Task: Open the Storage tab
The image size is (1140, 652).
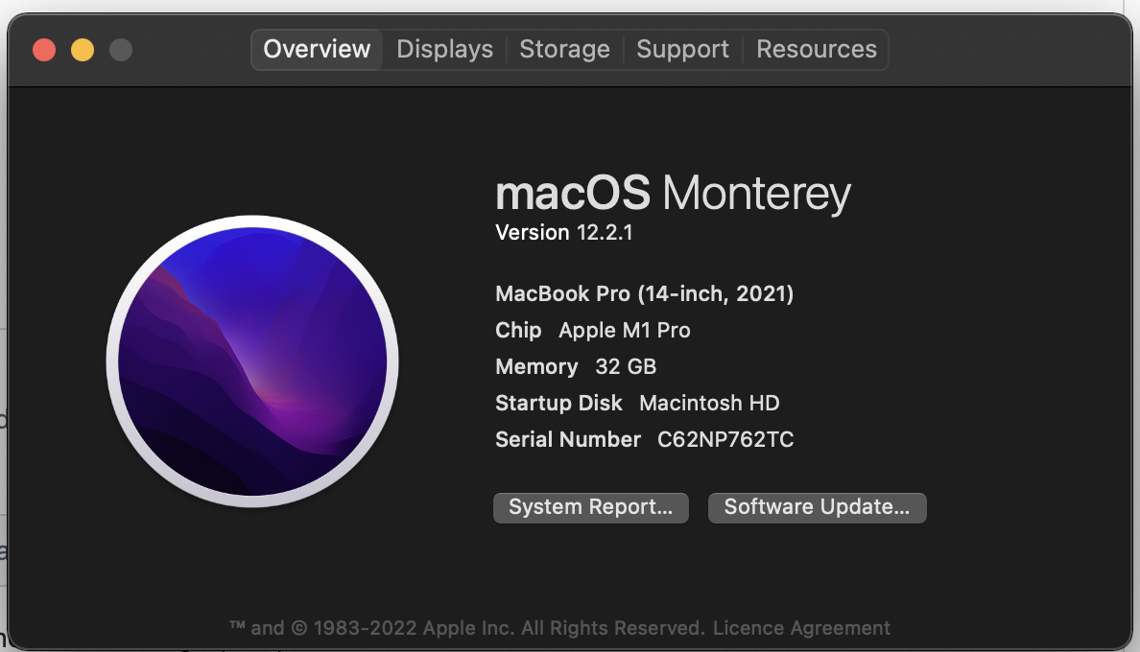Action: pyautogui.click(x=564, y=49)
